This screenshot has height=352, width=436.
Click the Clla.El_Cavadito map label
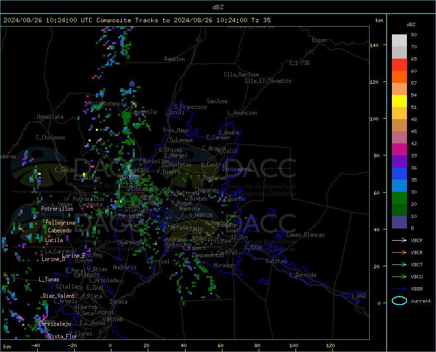pos(268,81)
